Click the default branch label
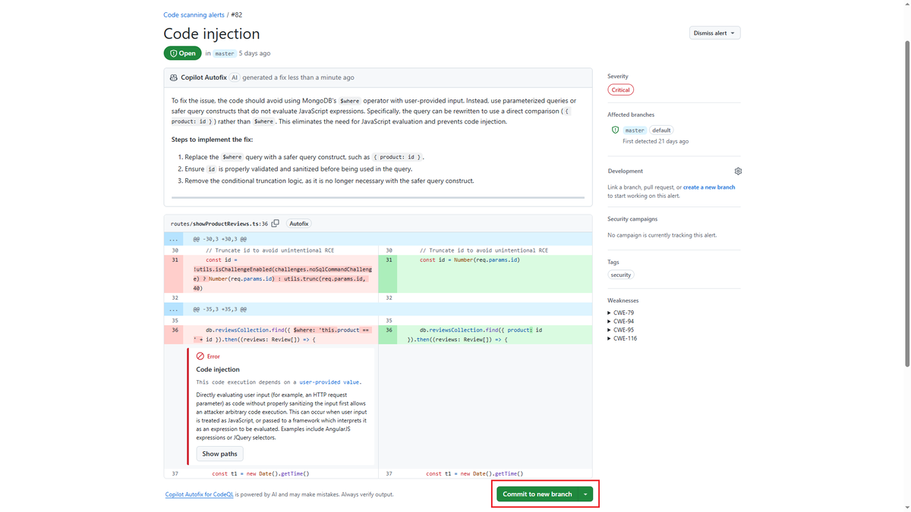911x512 pixels. (x=661, y=130)
